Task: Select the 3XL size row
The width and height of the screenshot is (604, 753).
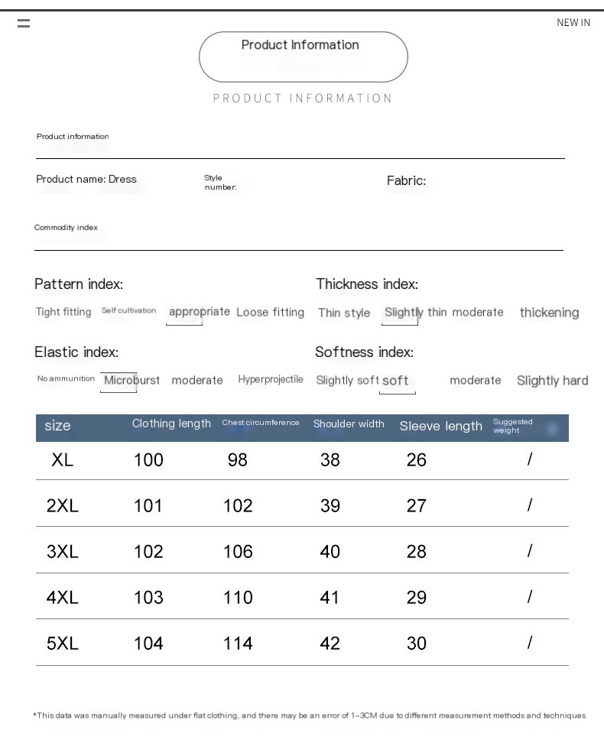Action: [x=302, y=550]
